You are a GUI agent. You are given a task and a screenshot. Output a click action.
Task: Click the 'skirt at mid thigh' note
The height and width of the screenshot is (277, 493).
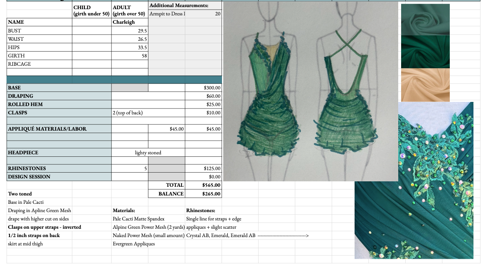click(x=39, y=244)
